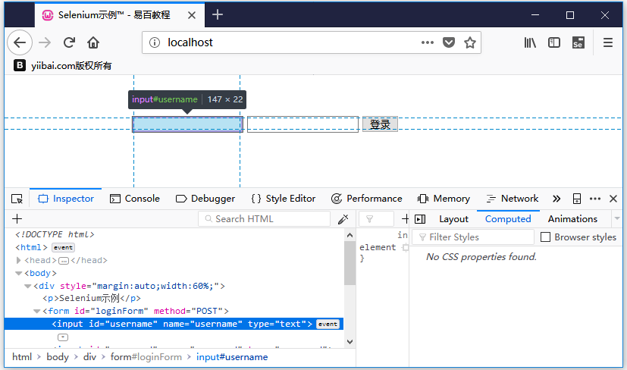Switch to the Inspector tab
This screenshot has height=370, width=627.
click(x=65, y=199)
